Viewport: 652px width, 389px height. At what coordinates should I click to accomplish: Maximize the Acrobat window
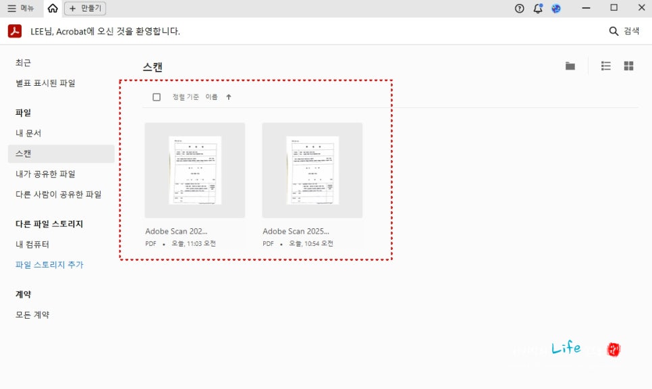(x=614, y=8)
